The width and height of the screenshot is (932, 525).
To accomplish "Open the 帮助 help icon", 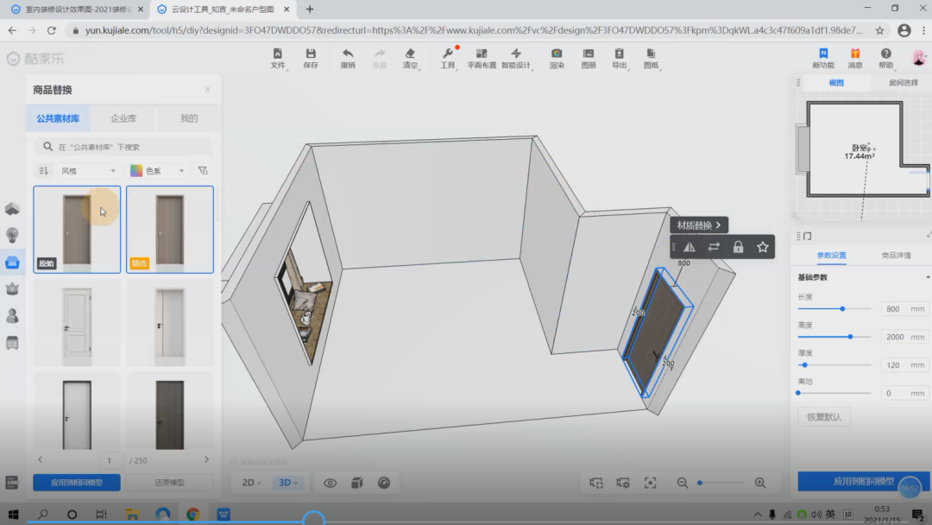I will click(885, 58).
